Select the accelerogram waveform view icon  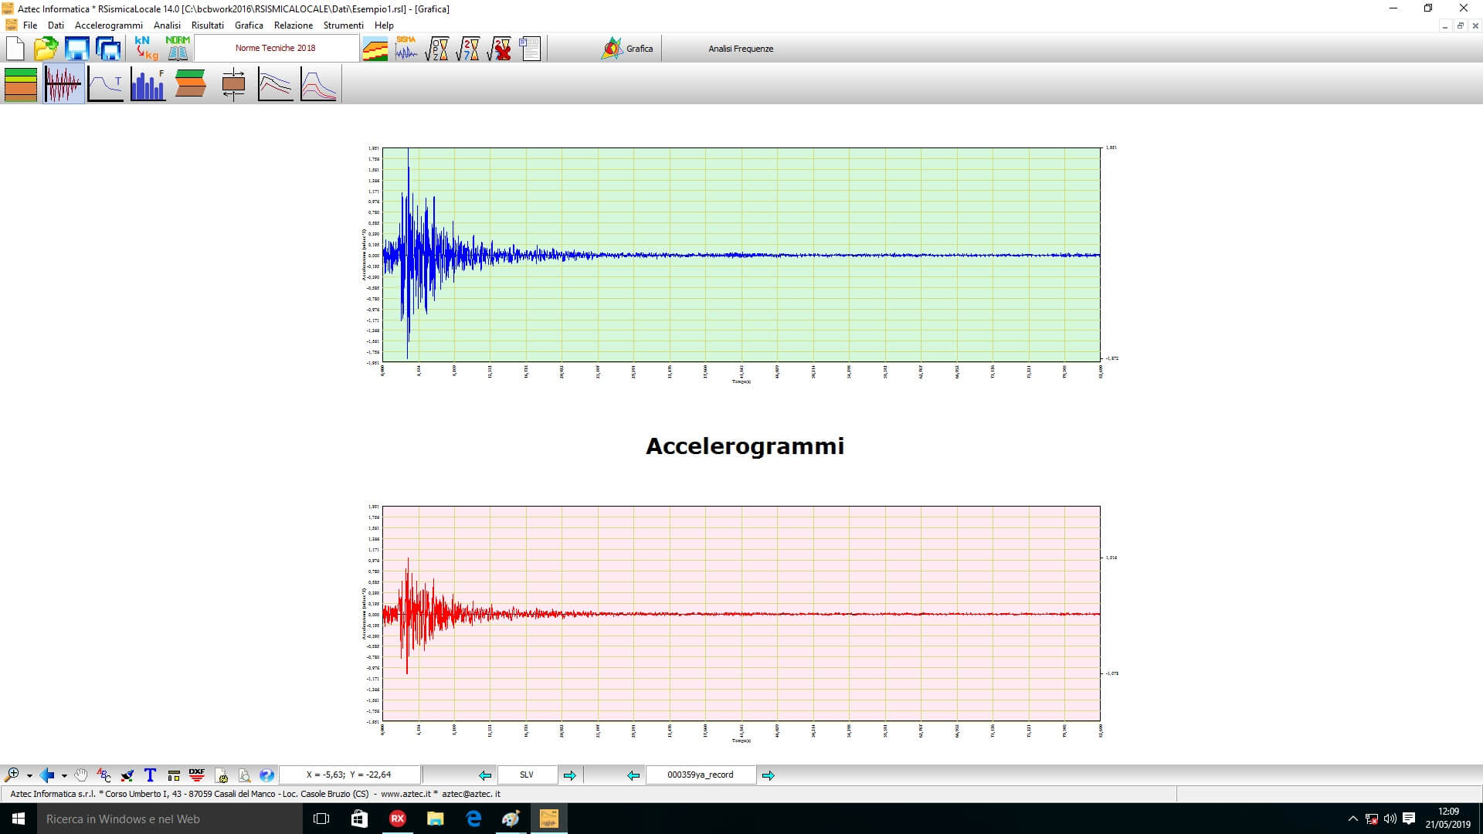point(63,84)
